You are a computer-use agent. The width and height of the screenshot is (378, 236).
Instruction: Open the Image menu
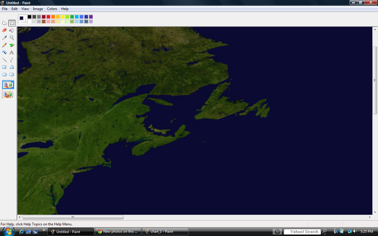pos(38,9)
